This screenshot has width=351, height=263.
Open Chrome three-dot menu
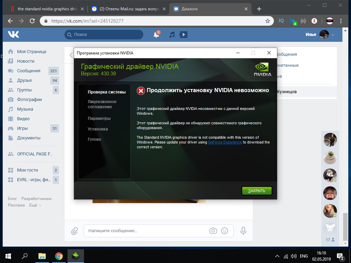(x=341, y=21)
